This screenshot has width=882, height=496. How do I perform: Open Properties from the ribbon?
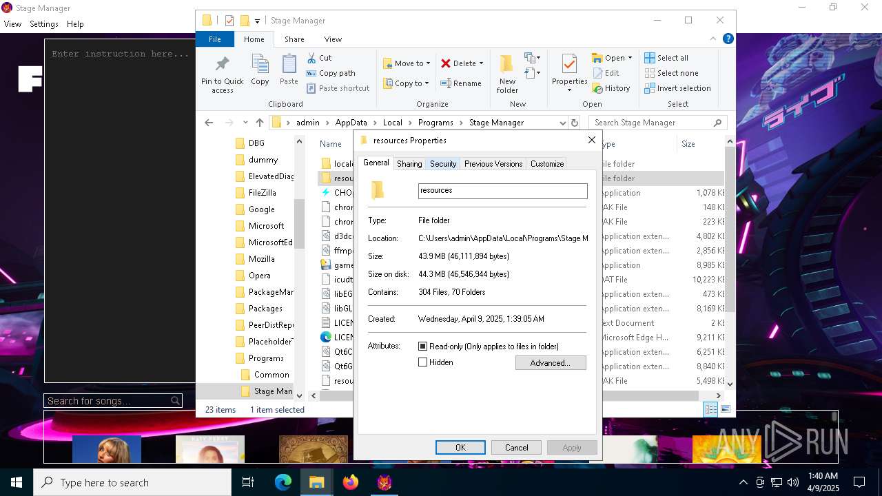coord(569,73)
